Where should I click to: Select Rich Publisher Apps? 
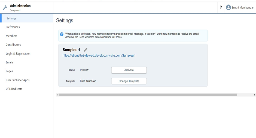click(x=17, y=80)
